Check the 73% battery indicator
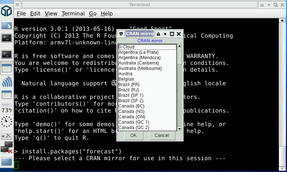Viewport: 287px width, 172px height. click(x=6, y=108)
